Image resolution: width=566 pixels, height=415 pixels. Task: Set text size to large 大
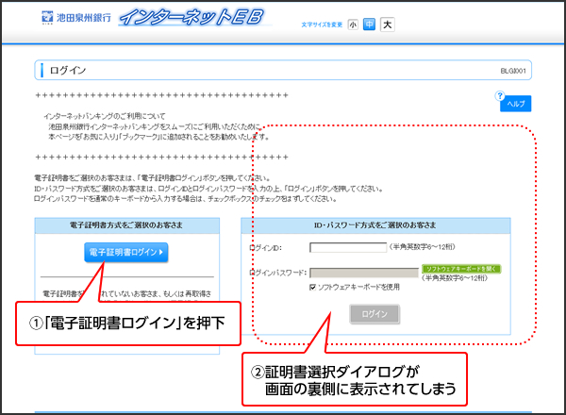(x=388, y=25)
